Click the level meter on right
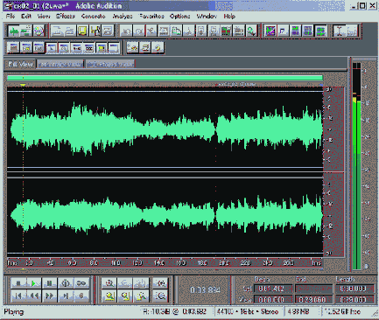The image size is (379, 320). (x=356, y=166)
